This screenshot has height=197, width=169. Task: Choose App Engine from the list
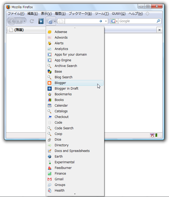[x=75, y=60]
